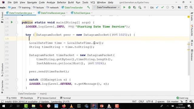Open the Navigate menu

click(x=32, y=2)
